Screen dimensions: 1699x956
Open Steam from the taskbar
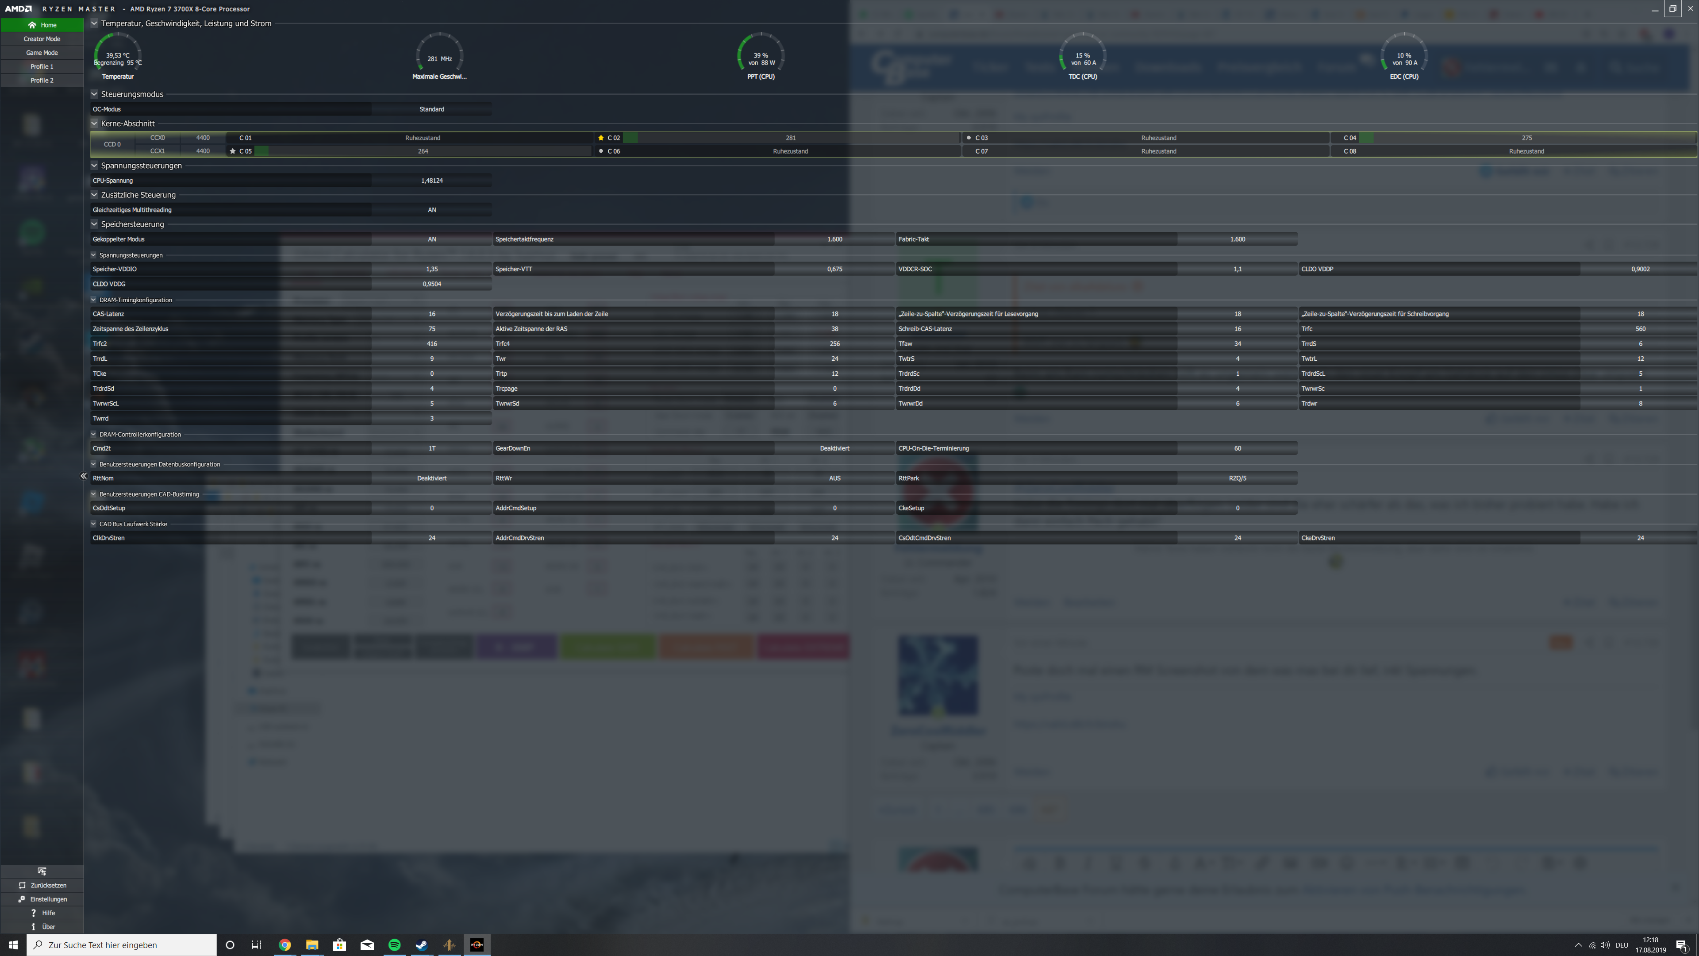point(422,945)
